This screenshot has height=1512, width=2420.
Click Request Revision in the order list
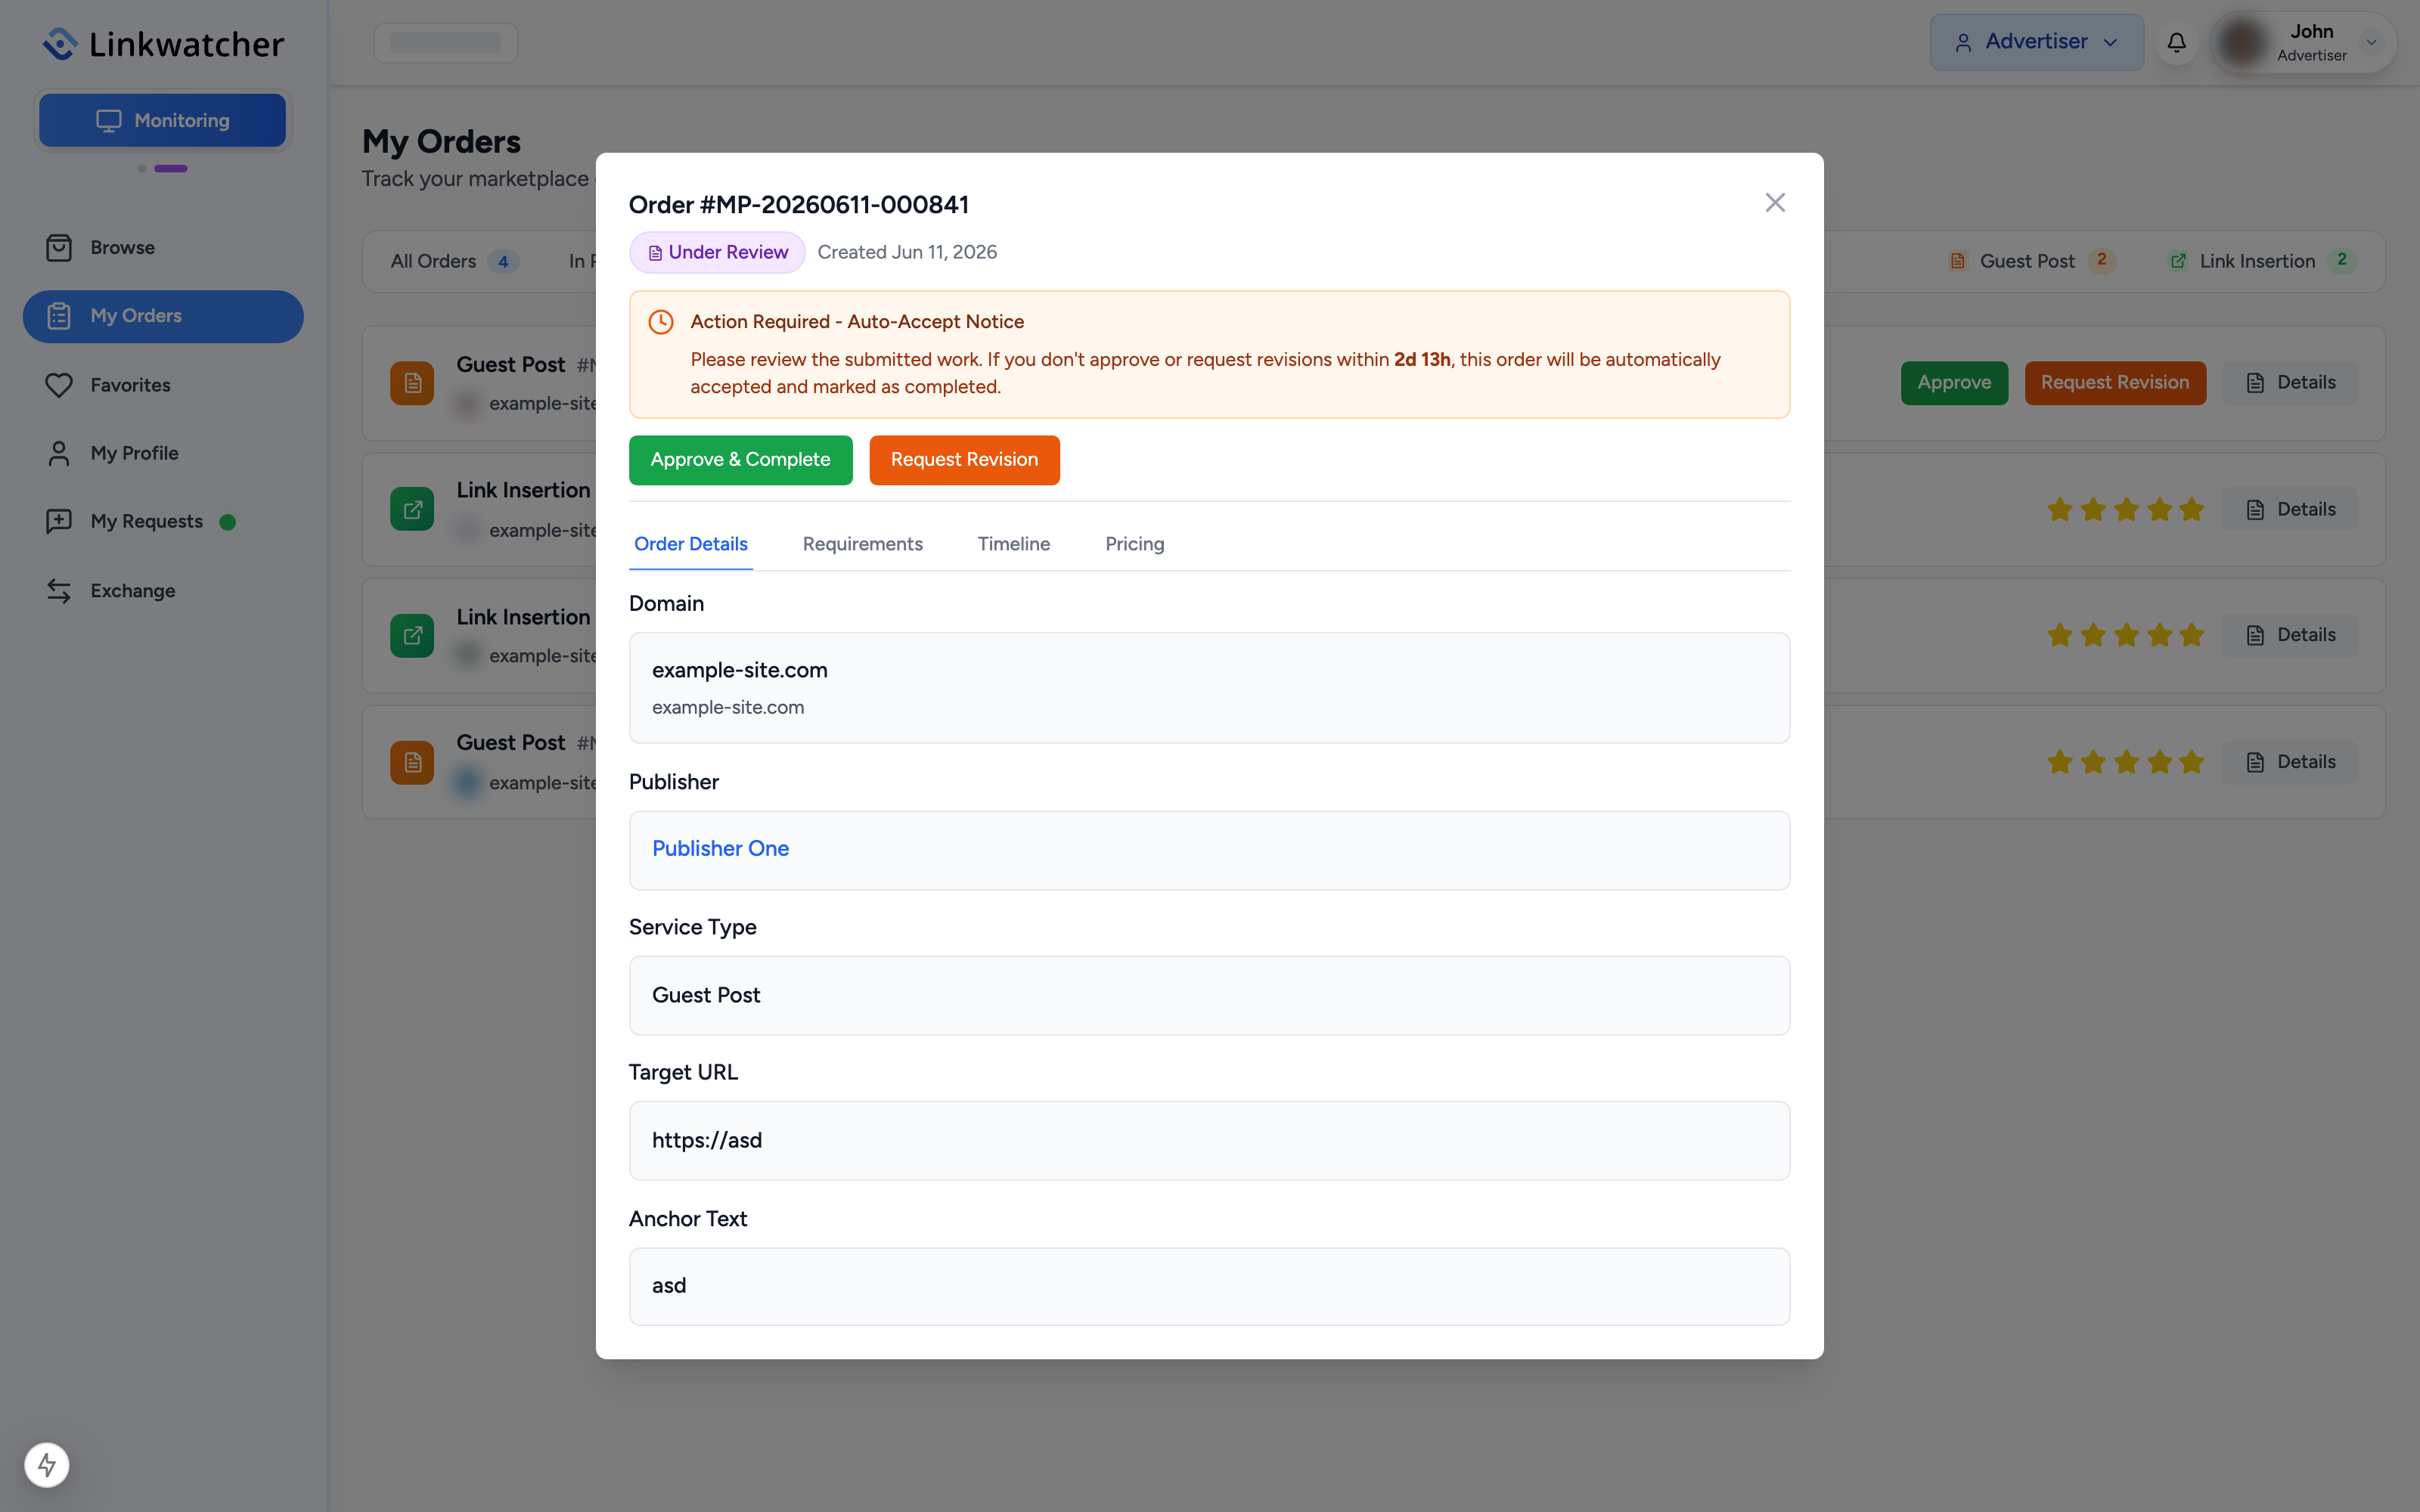2115,383
